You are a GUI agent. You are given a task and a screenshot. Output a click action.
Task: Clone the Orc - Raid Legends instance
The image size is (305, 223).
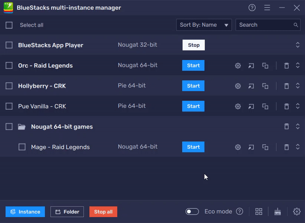[x=265, y=65]
